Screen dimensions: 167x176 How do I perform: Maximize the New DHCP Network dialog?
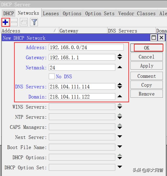[x=154, y=38]
